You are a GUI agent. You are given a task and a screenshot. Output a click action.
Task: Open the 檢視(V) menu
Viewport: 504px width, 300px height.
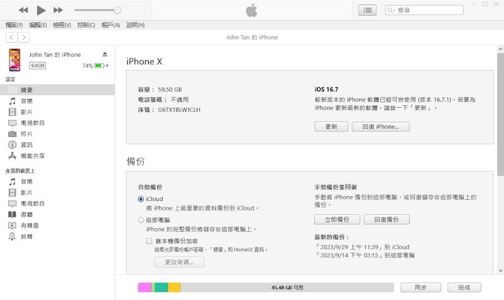62,25
